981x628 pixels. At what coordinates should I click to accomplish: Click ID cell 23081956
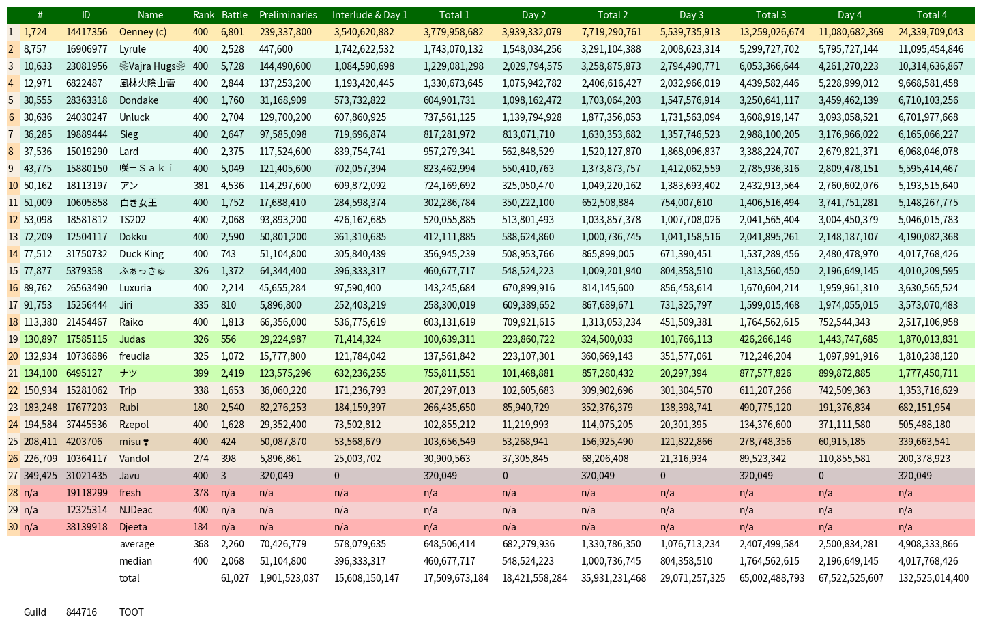[x=87, y=66]
